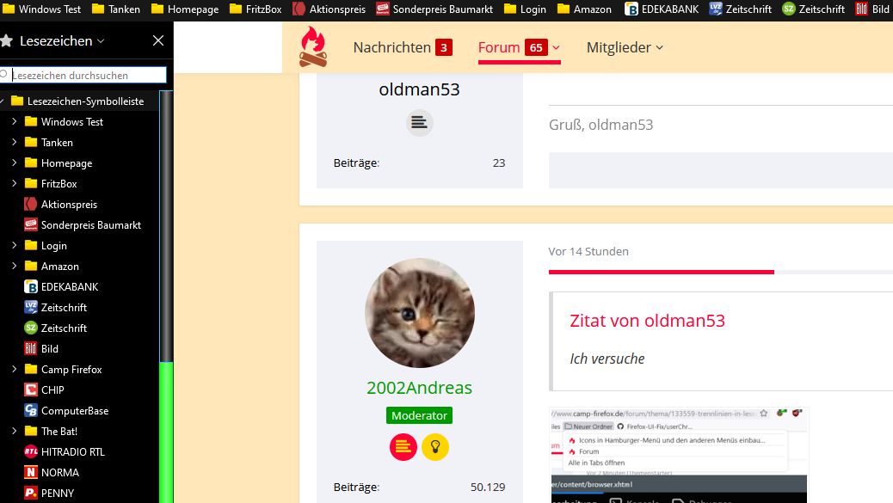Viewport: 893px width, 503px height.
Task: Expand the Camp Firefox bookmark folder
Action: [15, 369]
